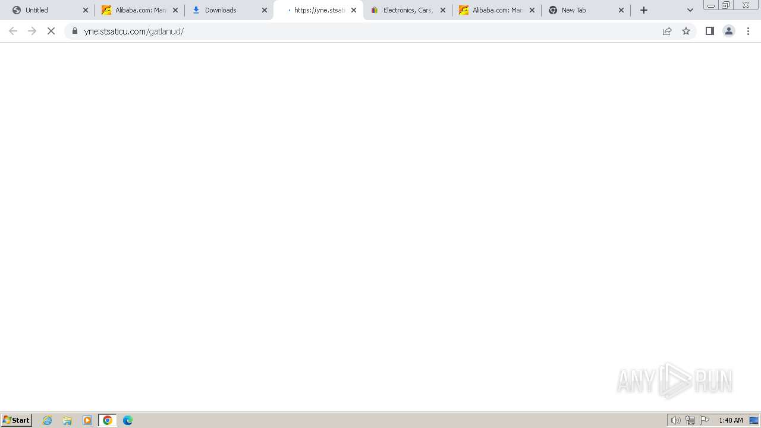Screen dimensions: 761x428
Task: Open Action Center flag icon
Action: click(x=705, y=420)
